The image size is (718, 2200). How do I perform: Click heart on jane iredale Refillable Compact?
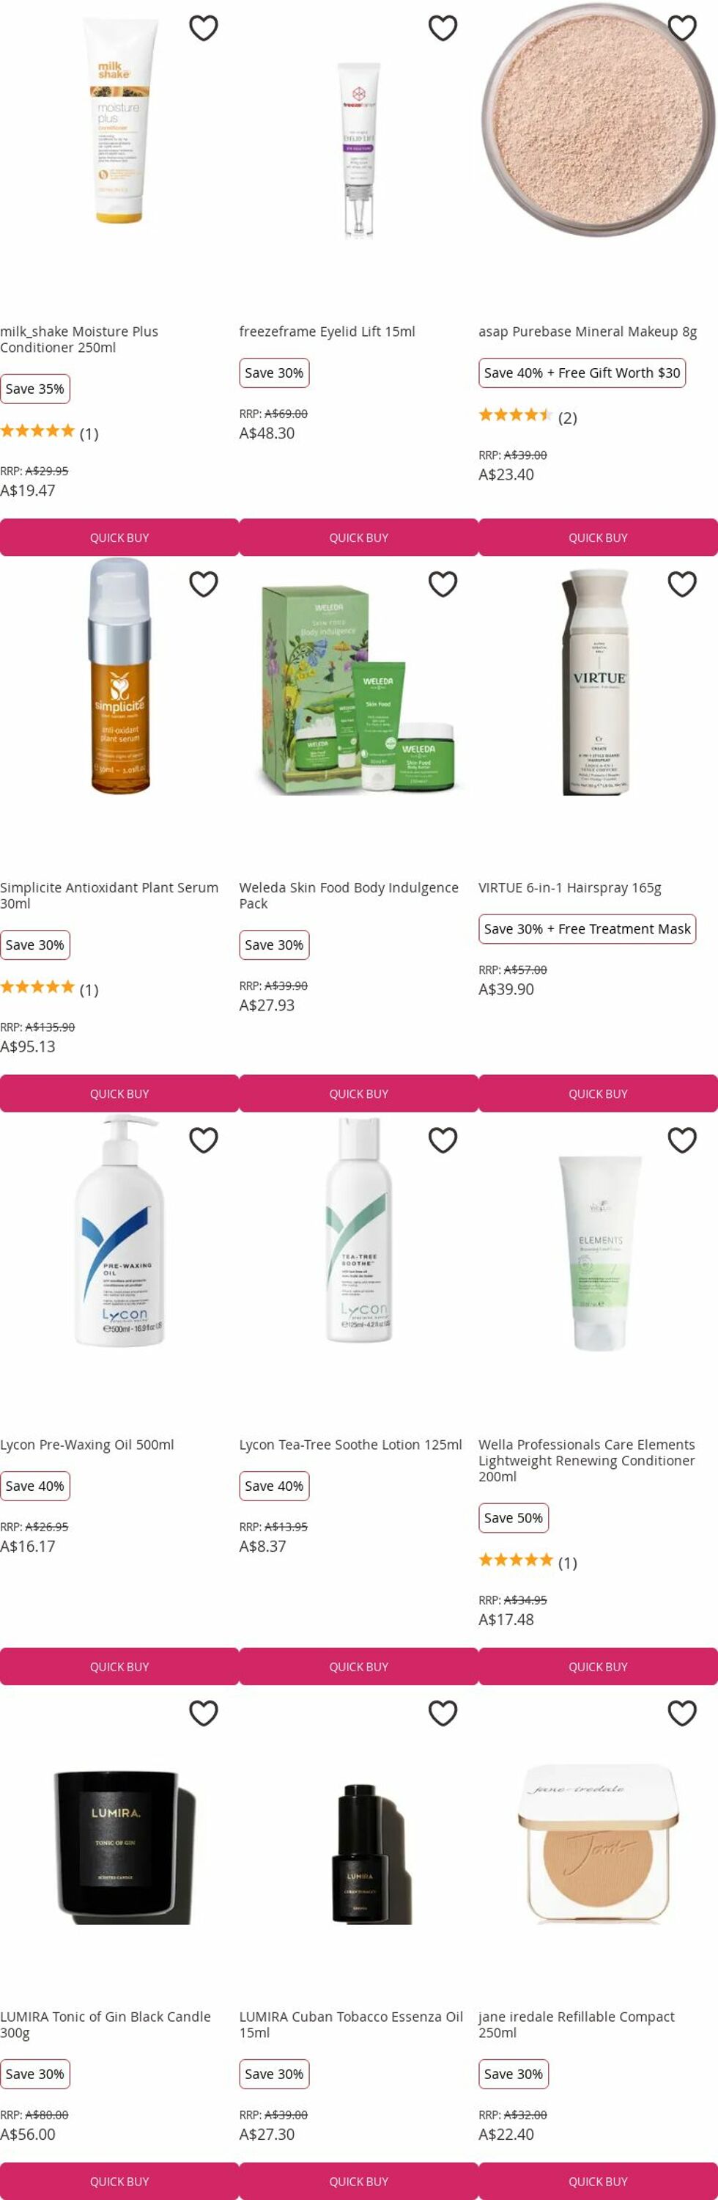pos(681,1713)
